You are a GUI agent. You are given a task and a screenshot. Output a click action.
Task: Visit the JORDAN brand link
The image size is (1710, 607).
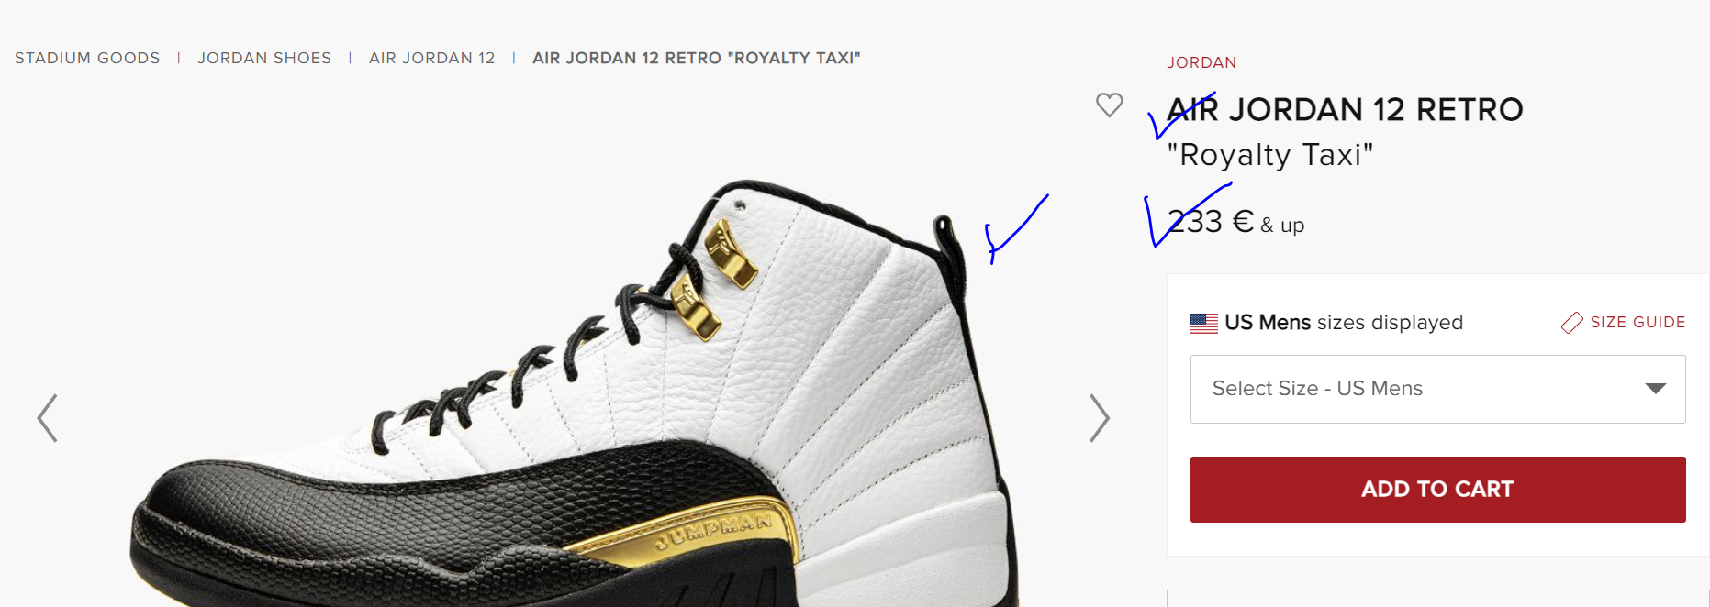pos(1201,62)
